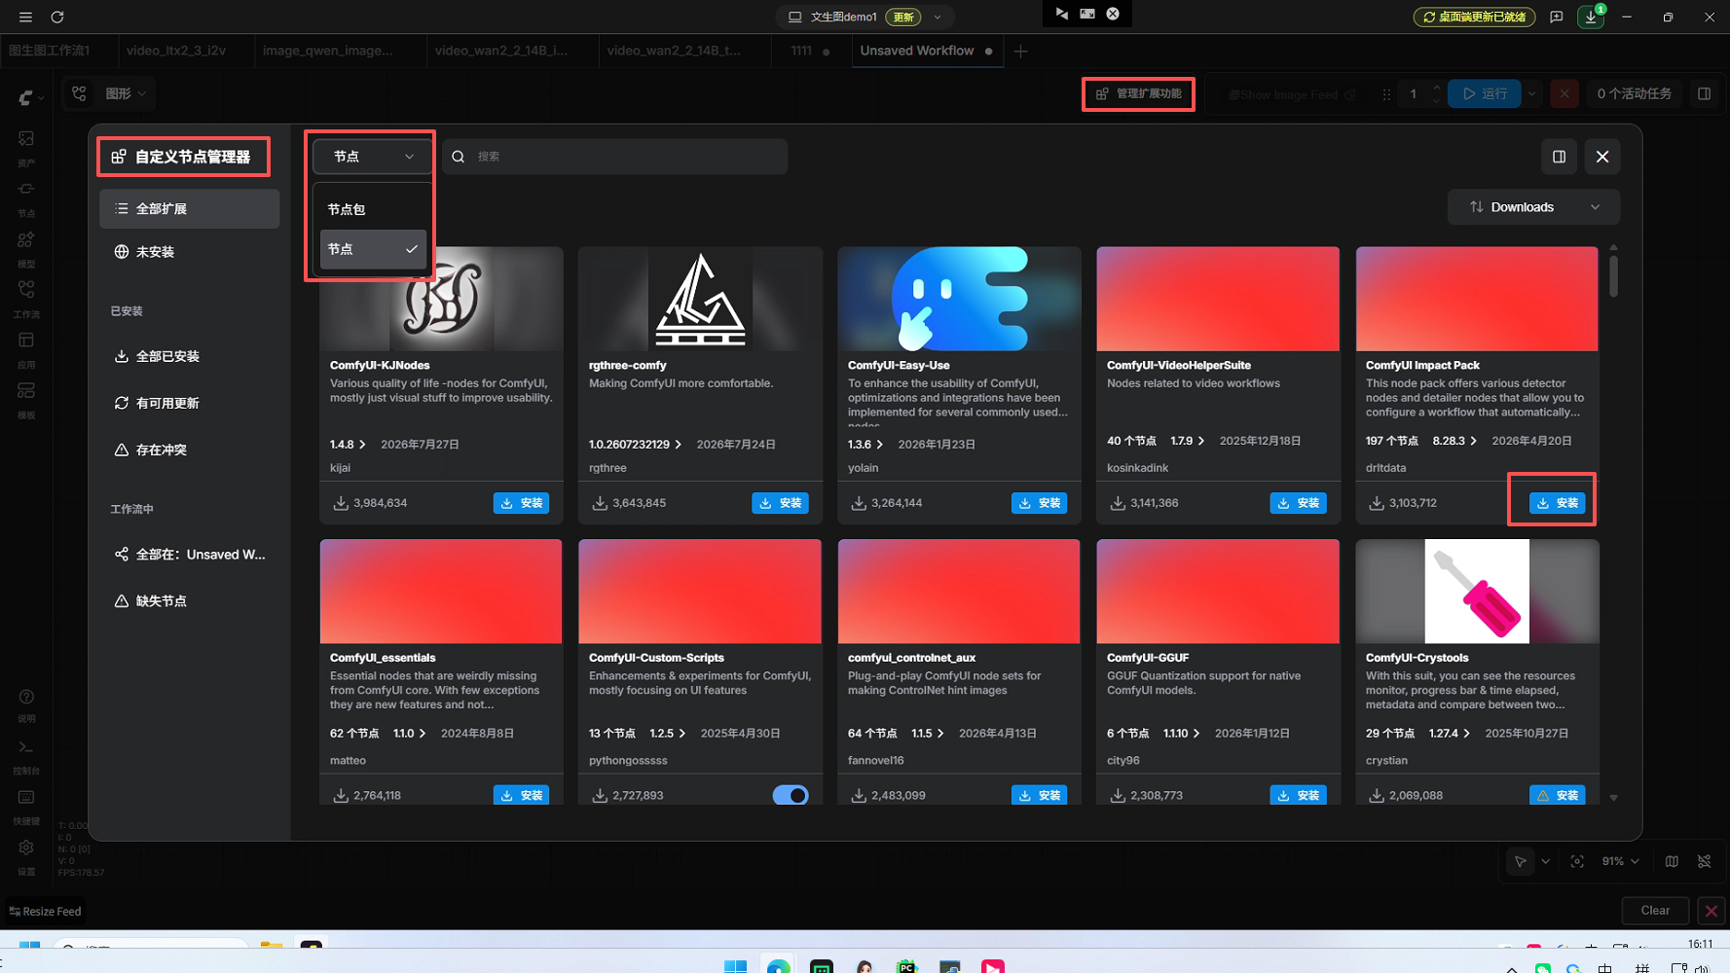Open the Windows Start button on taskbar
1730x973 pixels.
(x=735, y=966)
